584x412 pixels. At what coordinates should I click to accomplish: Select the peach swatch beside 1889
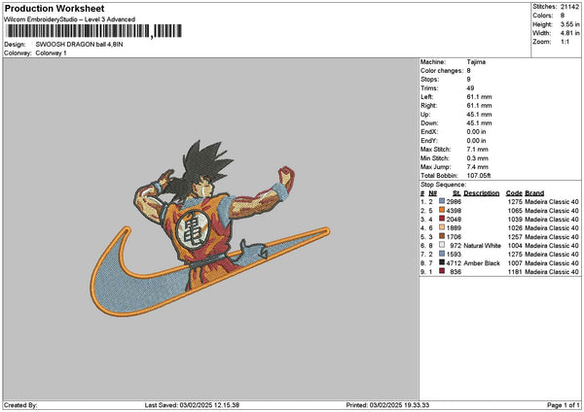click(x=442, y=227)
